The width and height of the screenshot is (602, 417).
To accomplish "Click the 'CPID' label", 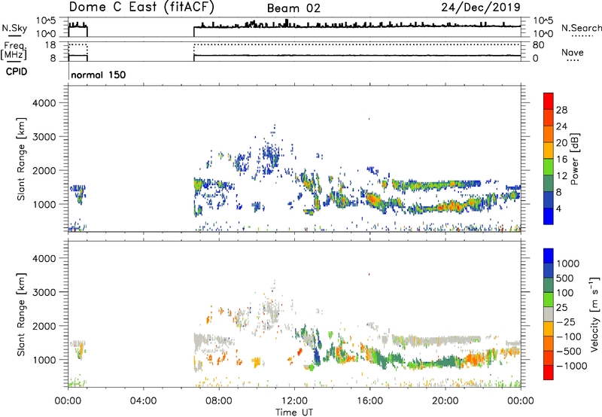I will click(17, 72).
